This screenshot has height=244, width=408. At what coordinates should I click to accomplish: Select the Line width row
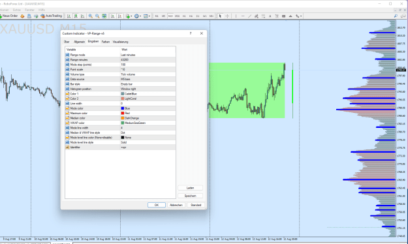[x=121, y=104]
